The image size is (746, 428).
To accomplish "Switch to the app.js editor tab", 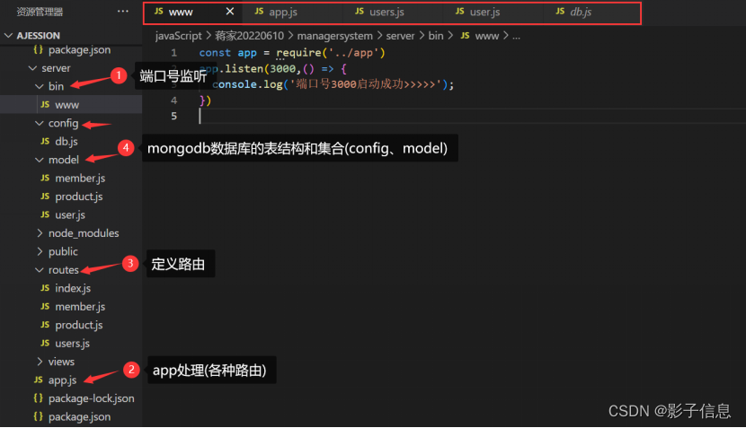I will (x=293, y=12).
